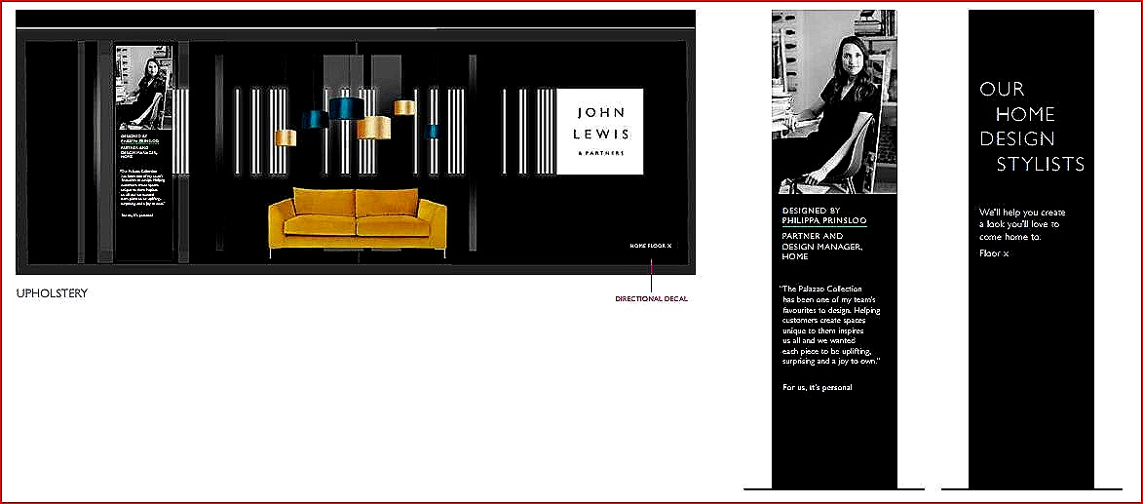This screenshot has width=1143, height=504.
Task: Click the For us, it's personal line on large banner
Action: (818, 387)
